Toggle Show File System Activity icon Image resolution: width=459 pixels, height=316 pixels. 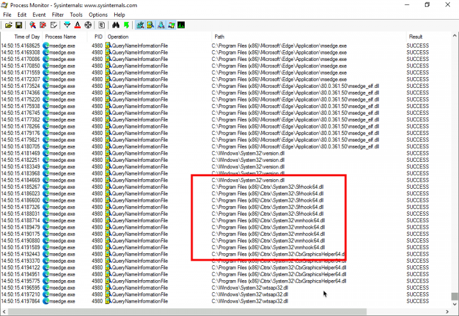click(x=150, y=25)
